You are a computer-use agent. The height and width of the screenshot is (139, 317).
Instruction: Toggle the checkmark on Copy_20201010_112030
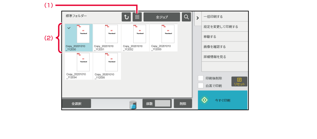pos(69,28)
